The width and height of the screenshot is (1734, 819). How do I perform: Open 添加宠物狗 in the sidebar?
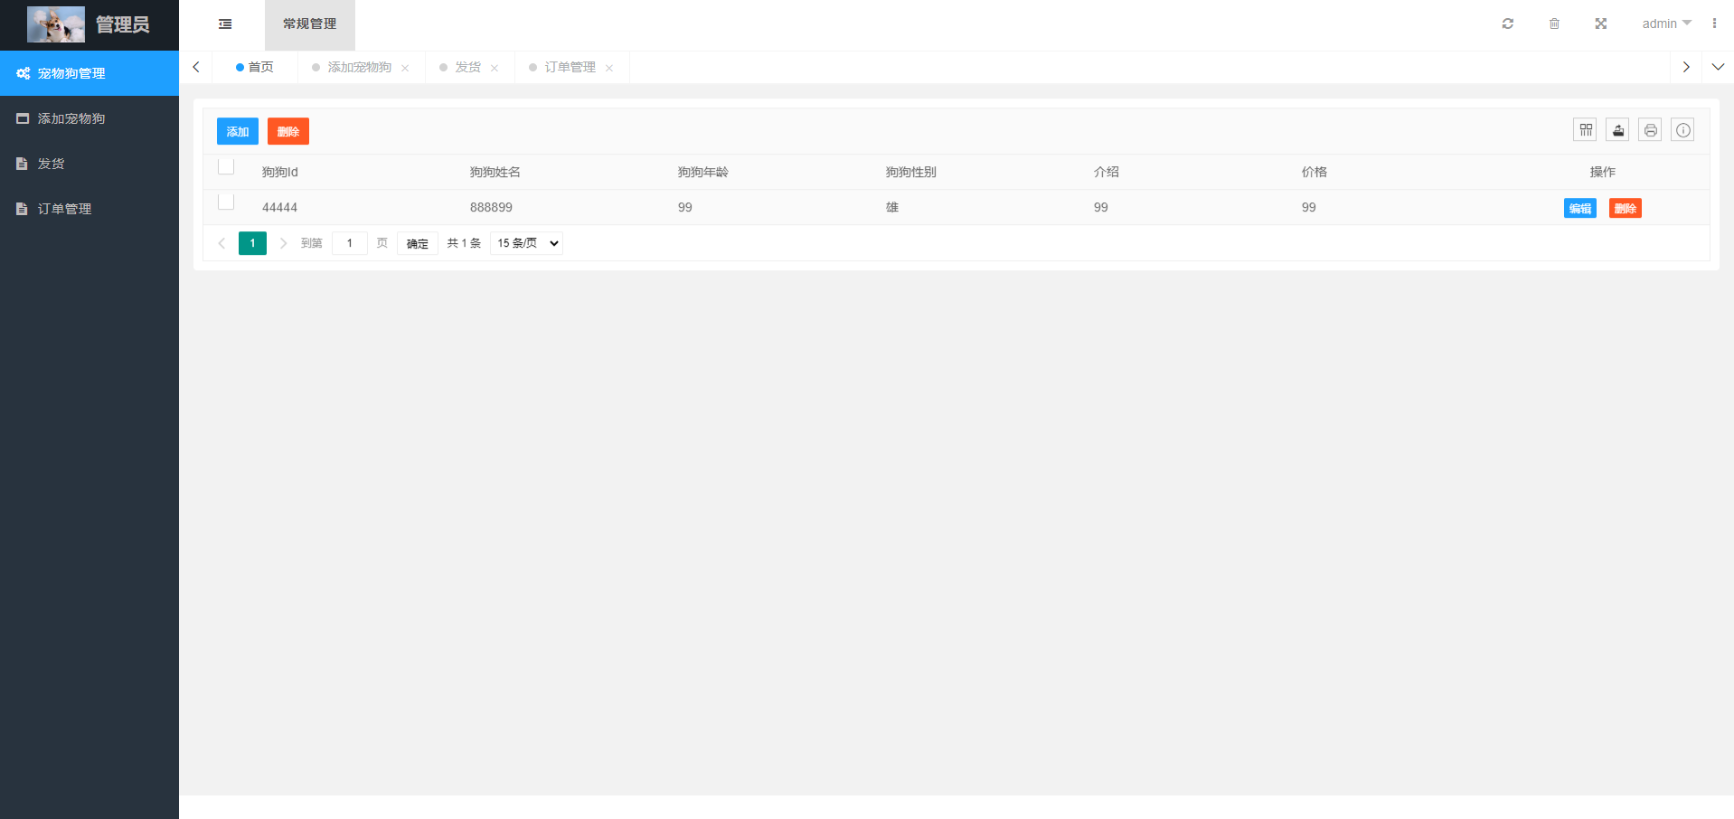pyautogui.click(x=90, y=118)
